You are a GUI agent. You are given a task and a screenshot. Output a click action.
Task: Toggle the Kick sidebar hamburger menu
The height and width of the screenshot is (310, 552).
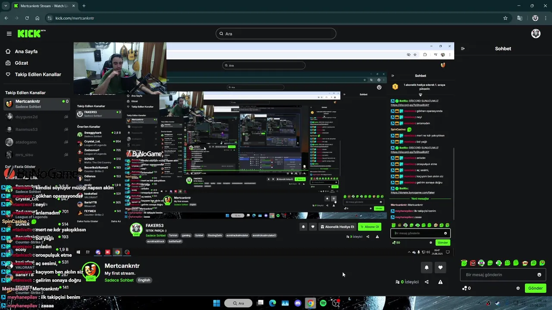click(9, 34)
